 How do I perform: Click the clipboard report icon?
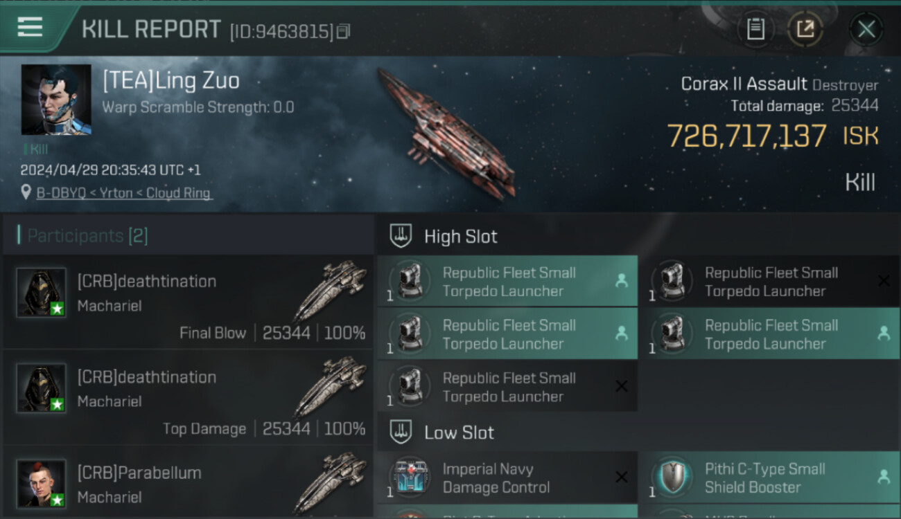[755, 29]
